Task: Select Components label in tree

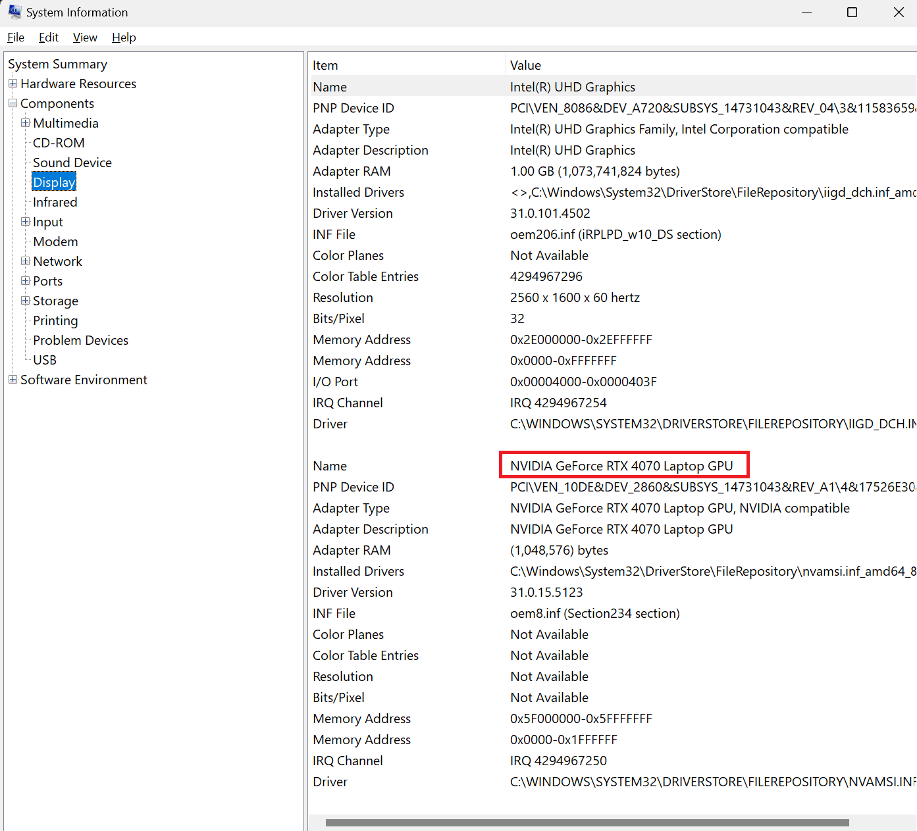Action: (57, 103)
